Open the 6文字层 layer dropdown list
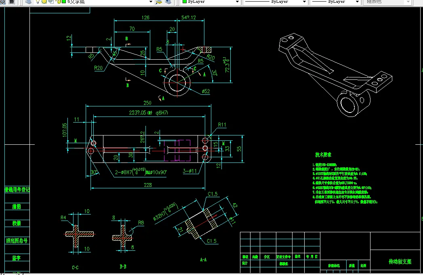423x275 pixels. (x=151, y=2)
